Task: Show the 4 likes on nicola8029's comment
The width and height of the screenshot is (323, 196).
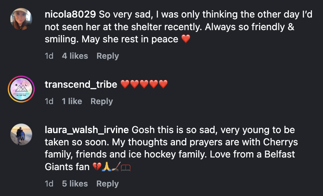Action: 75,56
